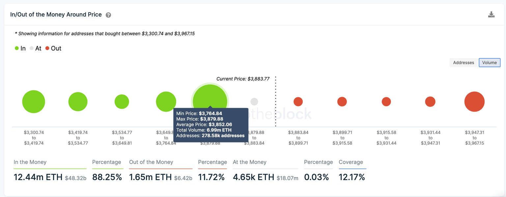Switch to the Addresses view
Viewport: 506px width, 197px height.
tap(464, 63)
